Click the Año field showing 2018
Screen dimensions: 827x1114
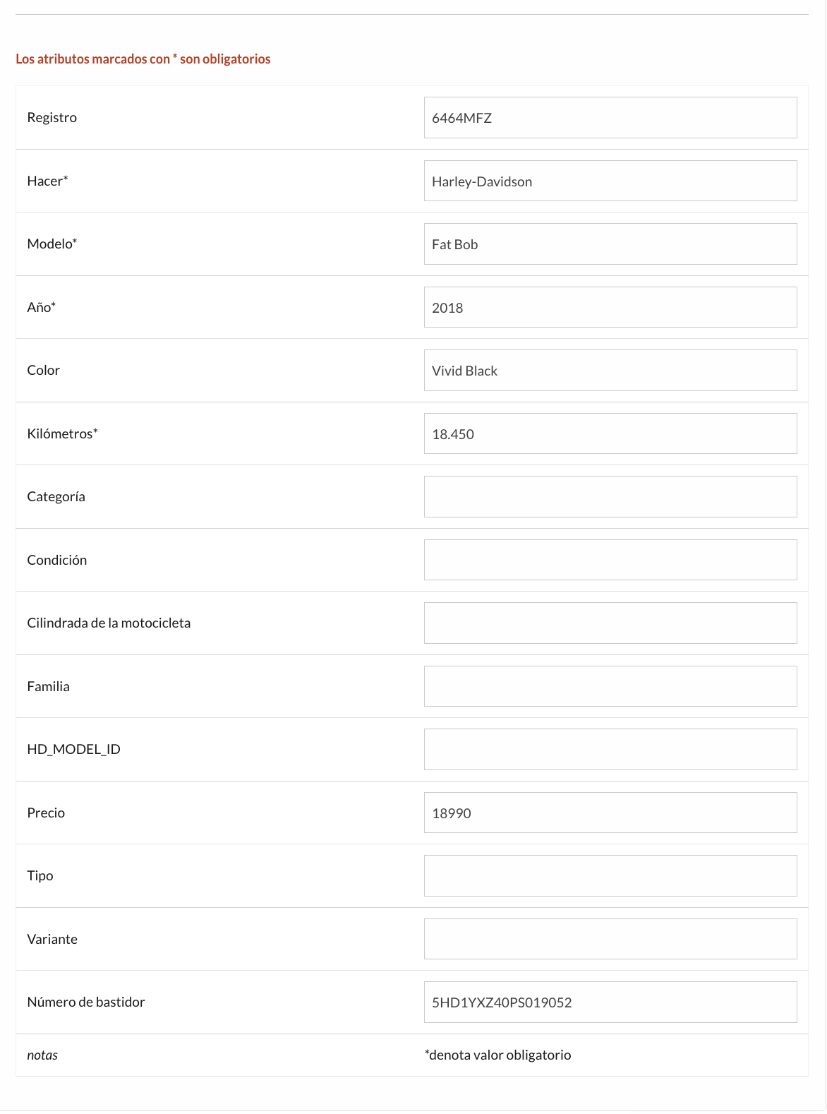pyautogui.click(x=610, y=306)
